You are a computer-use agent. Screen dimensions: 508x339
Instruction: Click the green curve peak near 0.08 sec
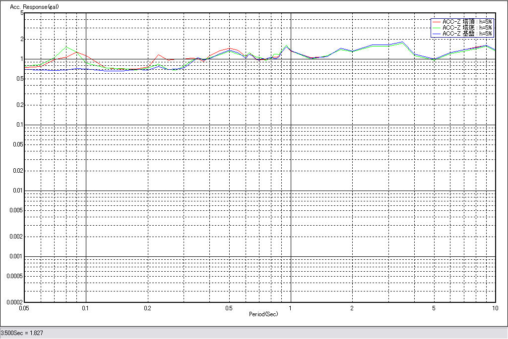coord(67,48)
